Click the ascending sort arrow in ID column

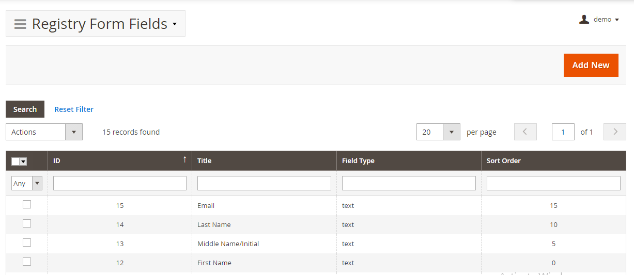point(184,160)
